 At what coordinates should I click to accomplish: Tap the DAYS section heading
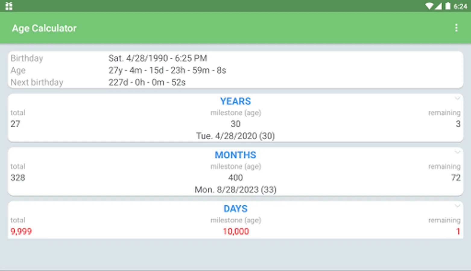pos(235,209)
